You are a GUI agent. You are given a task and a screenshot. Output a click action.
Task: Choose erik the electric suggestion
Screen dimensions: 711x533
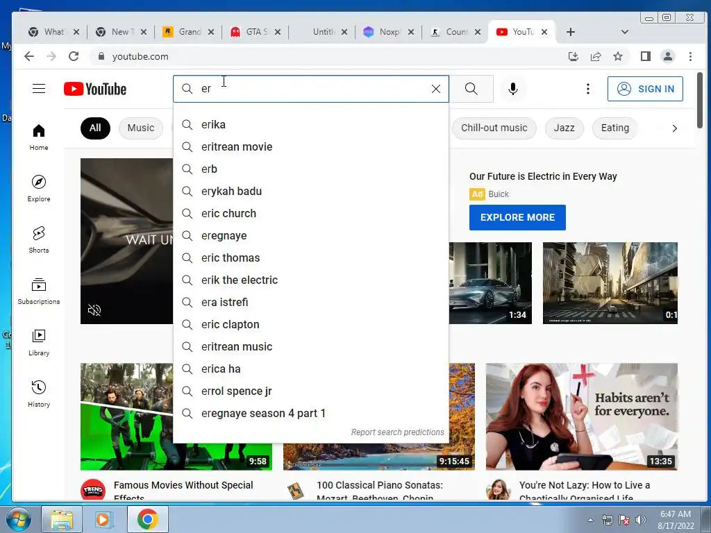311,280
